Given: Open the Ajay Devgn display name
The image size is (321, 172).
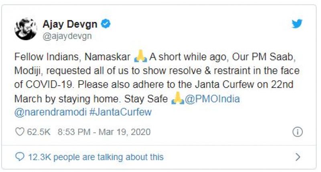Looking at the screenshot, I should [x=70, y=24].
